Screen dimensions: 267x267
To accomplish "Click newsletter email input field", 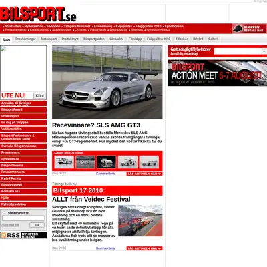I will pyautogui.click(x=238, y=51).
